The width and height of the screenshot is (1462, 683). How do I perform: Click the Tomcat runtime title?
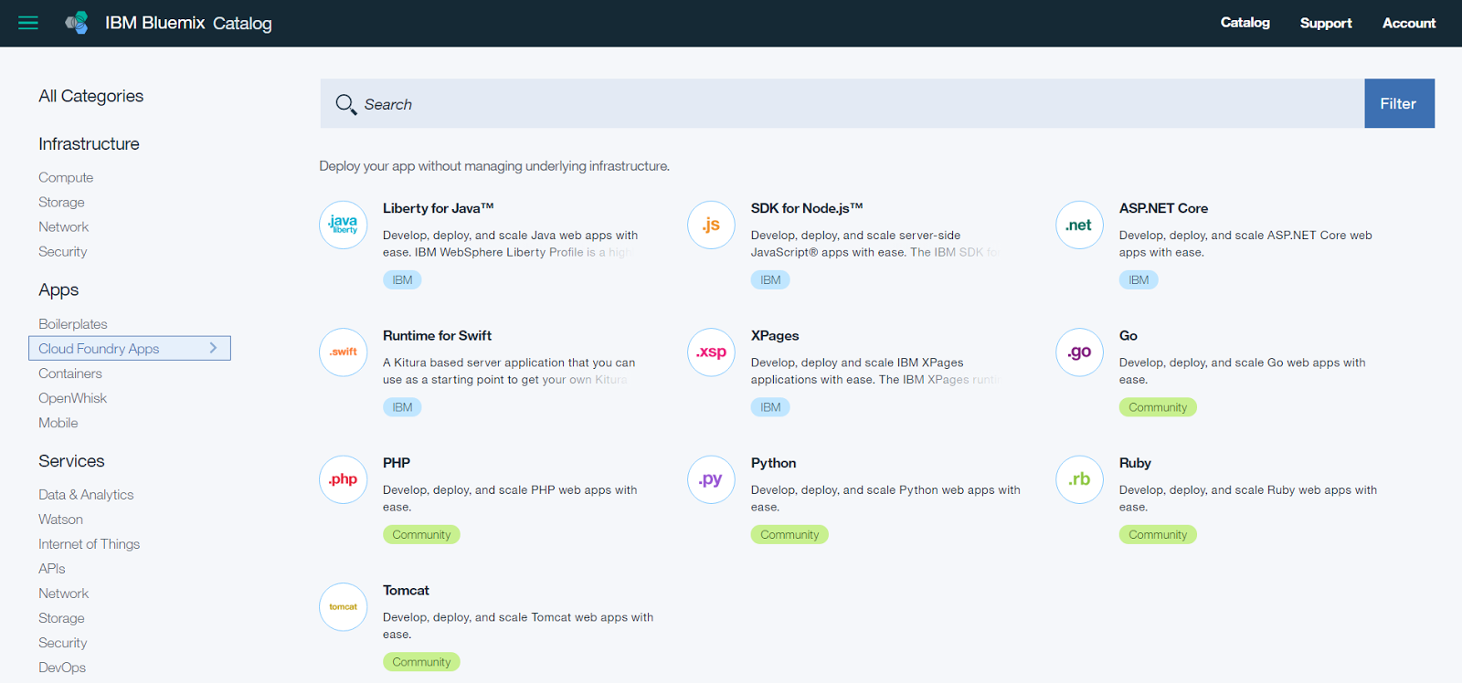[x=406, y=590]
